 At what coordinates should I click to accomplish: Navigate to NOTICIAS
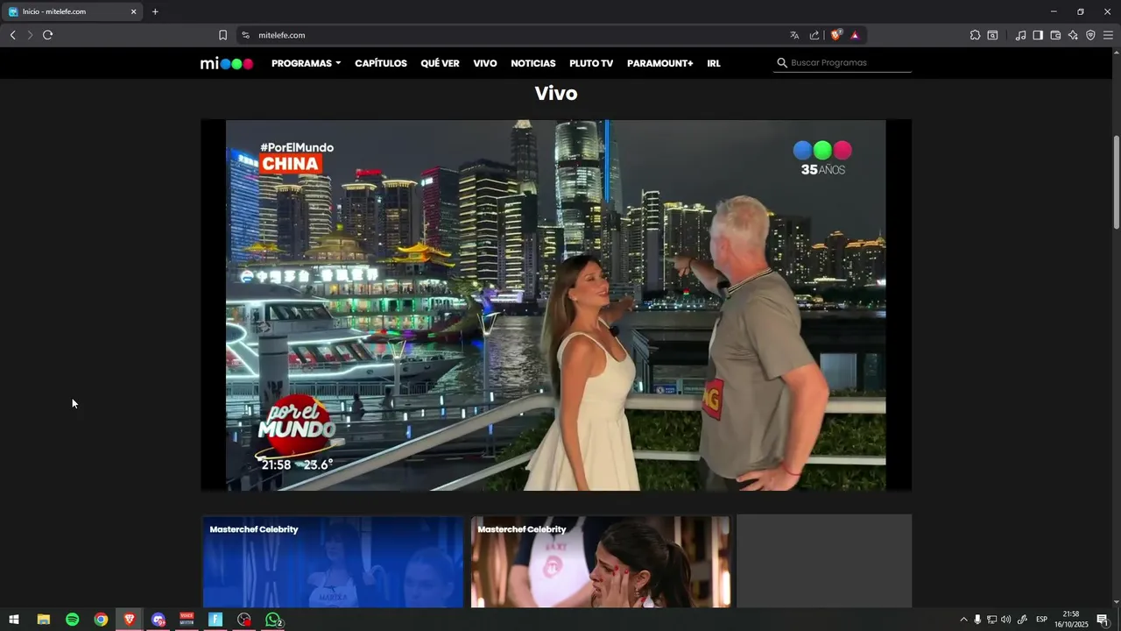click(x=533, y=63)
